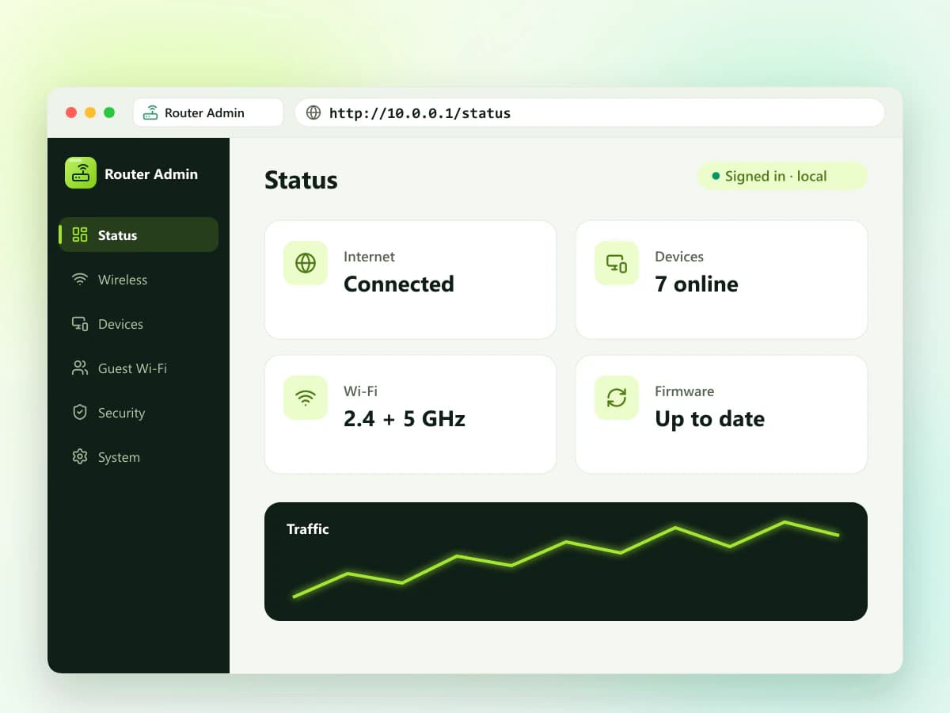
Task: Click the router icon in browser tab
Action: point(150,112)
